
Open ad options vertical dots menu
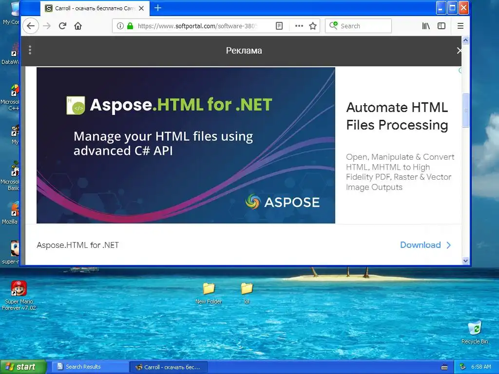30,50
